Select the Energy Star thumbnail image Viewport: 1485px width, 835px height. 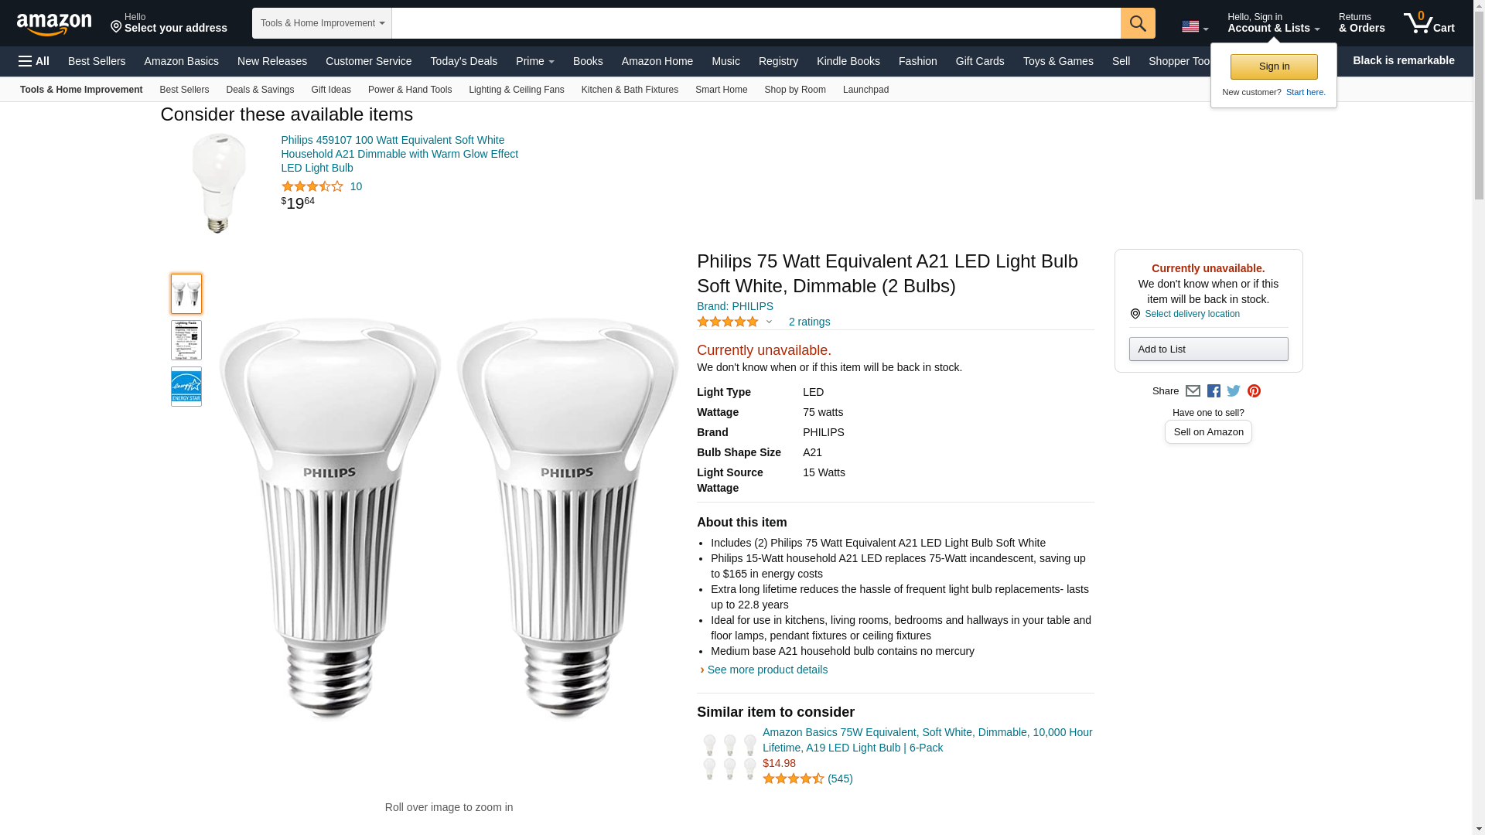pyautogui.click(x=186, y=387)
